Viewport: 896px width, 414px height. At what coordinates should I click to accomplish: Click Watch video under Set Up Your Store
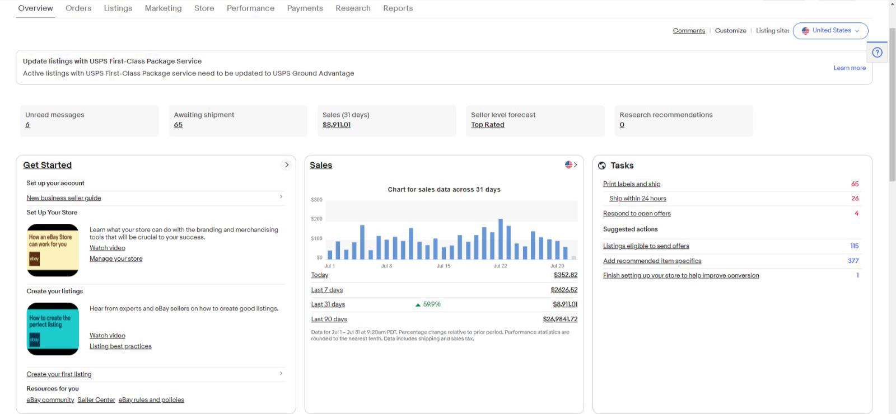pyautogui.click(x=108, y=248)
